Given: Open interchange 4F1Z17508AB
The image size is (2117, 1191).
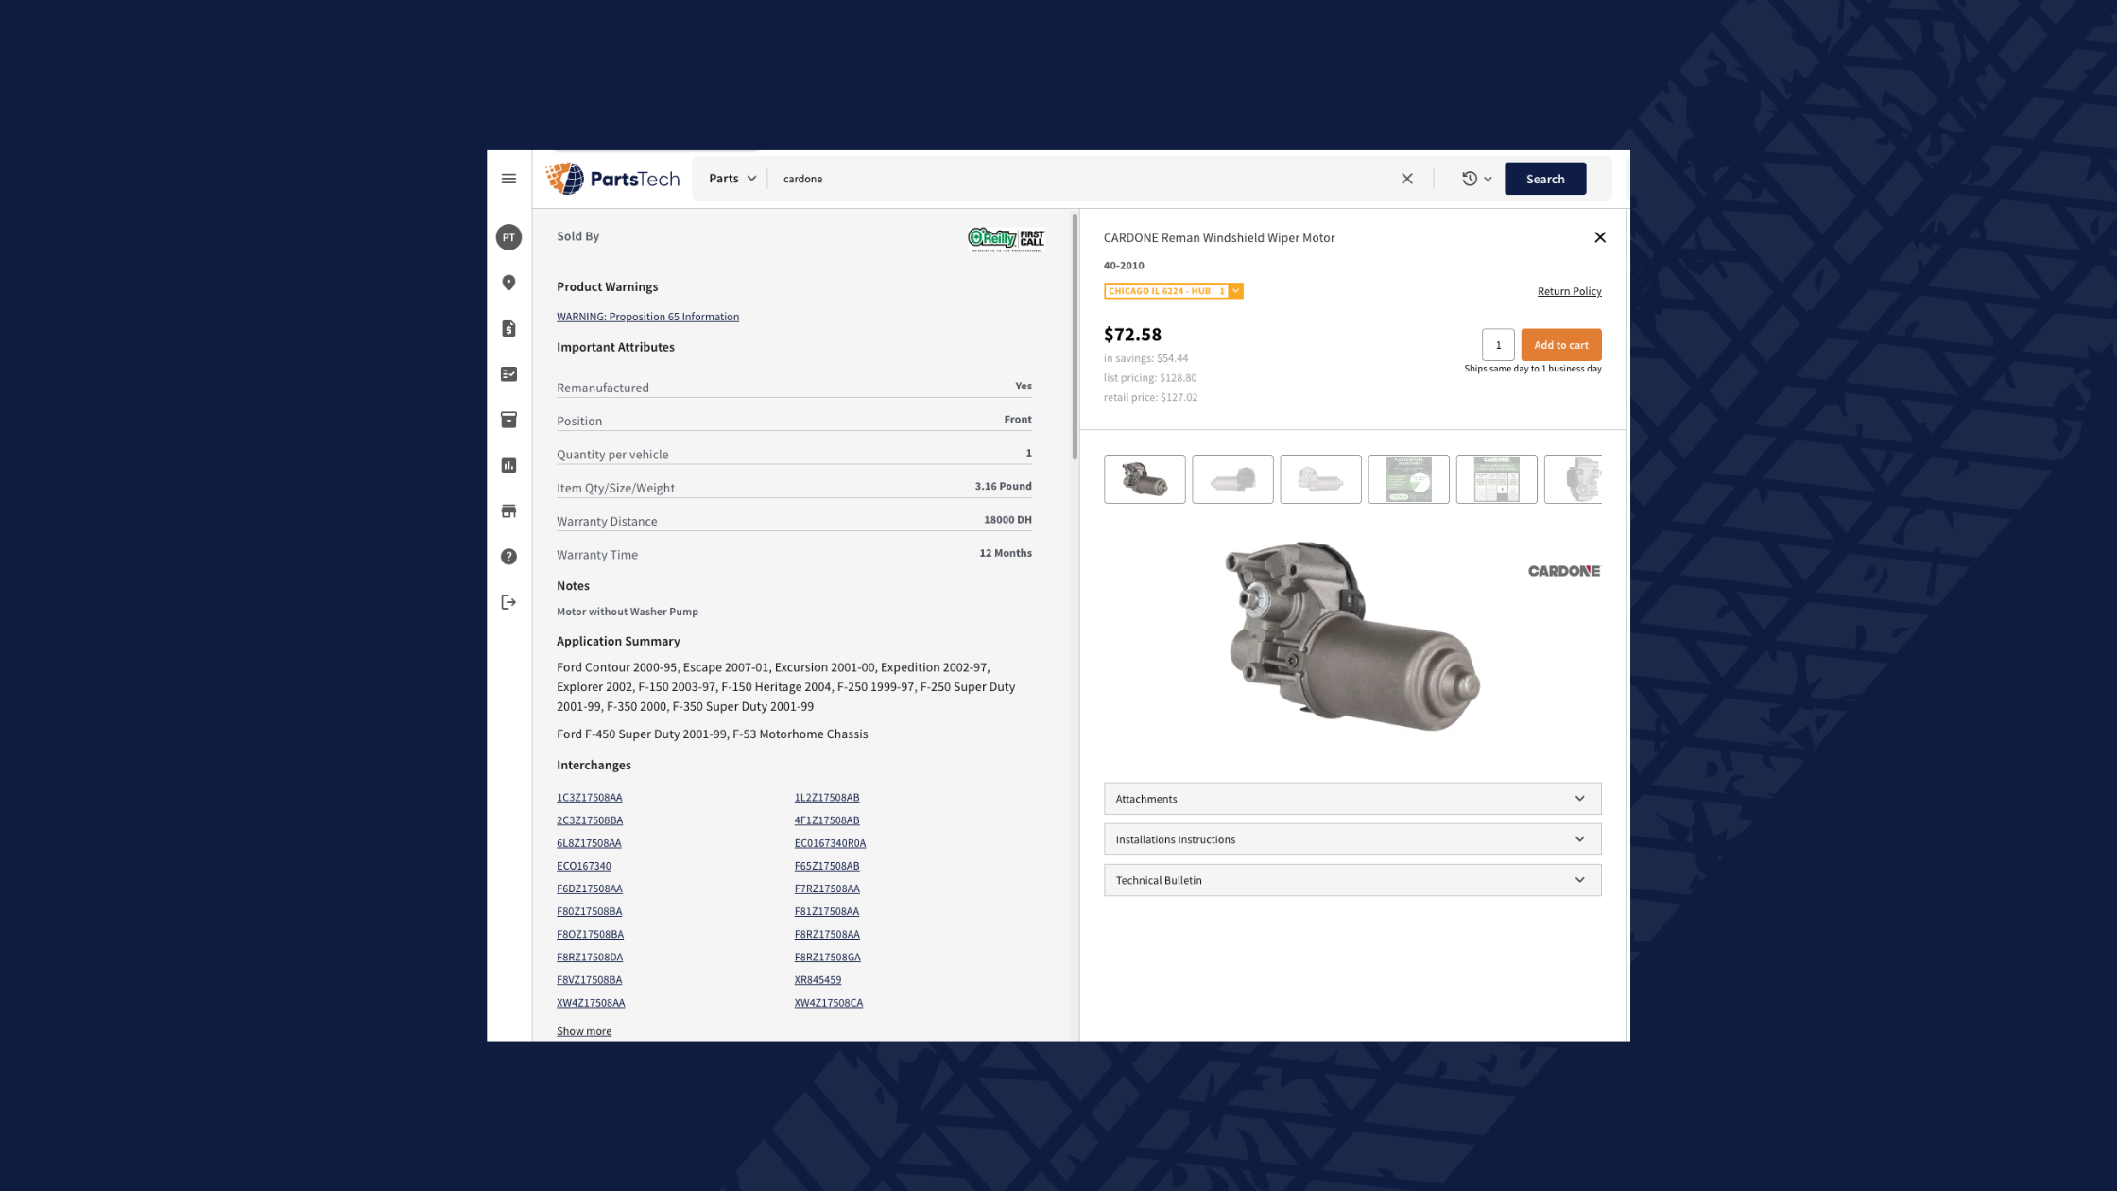Looking at the screenshot, I should pyautogui.click(x=827, y=820).
